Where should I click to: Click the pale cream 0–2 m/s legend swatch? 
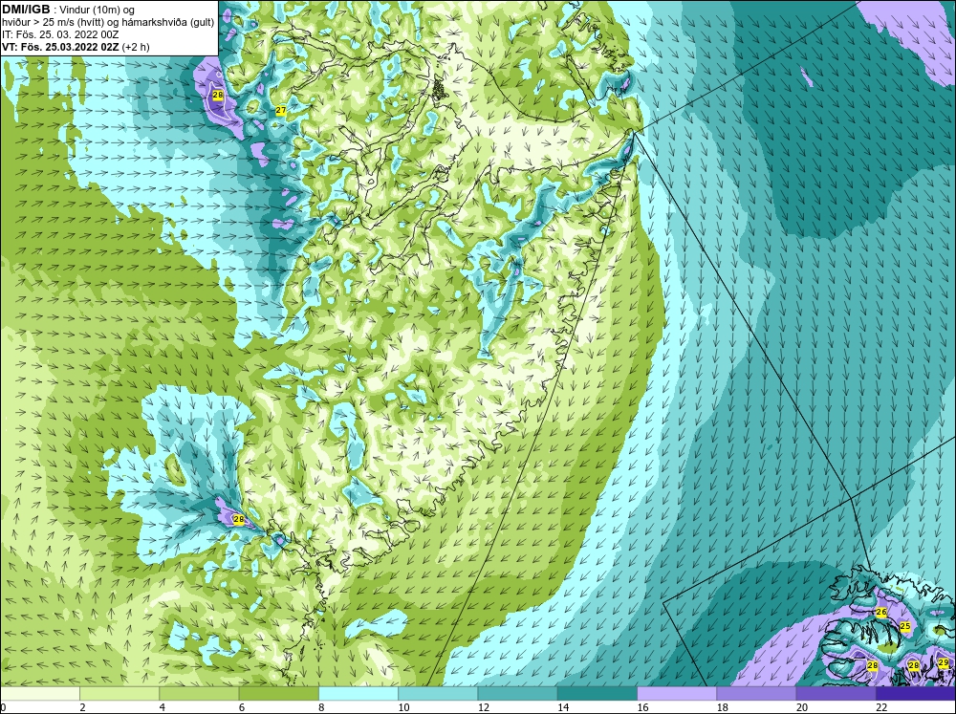39,694
